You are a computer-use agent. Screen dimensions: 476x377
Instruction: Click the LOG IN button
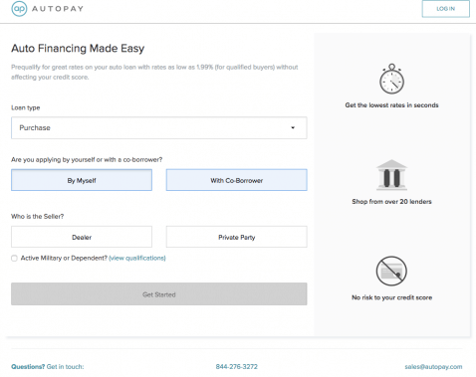[445, 9]
